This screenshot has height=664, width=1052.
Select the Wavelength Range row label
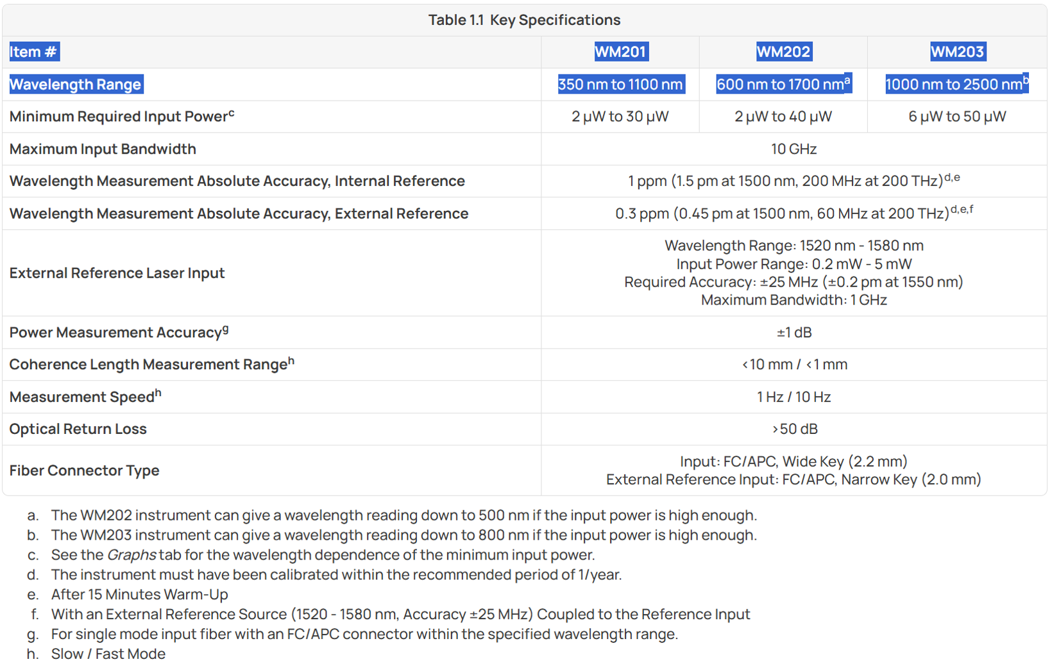pos(76,85)
